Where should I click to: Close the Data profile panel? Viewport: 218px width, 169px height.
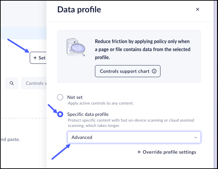tap(198, 9)
